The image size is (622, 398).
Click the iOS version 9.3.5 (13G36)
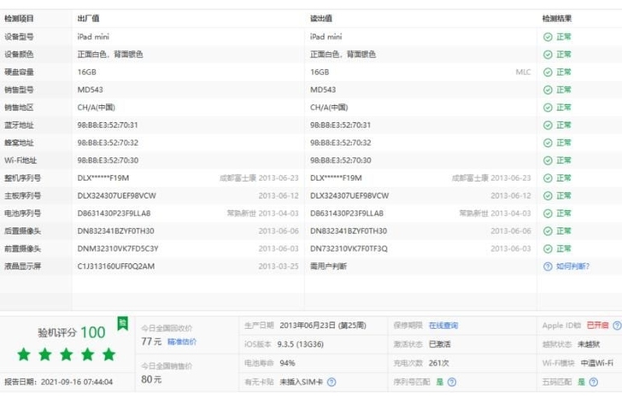pyautogui.click(x=300, y=344)
